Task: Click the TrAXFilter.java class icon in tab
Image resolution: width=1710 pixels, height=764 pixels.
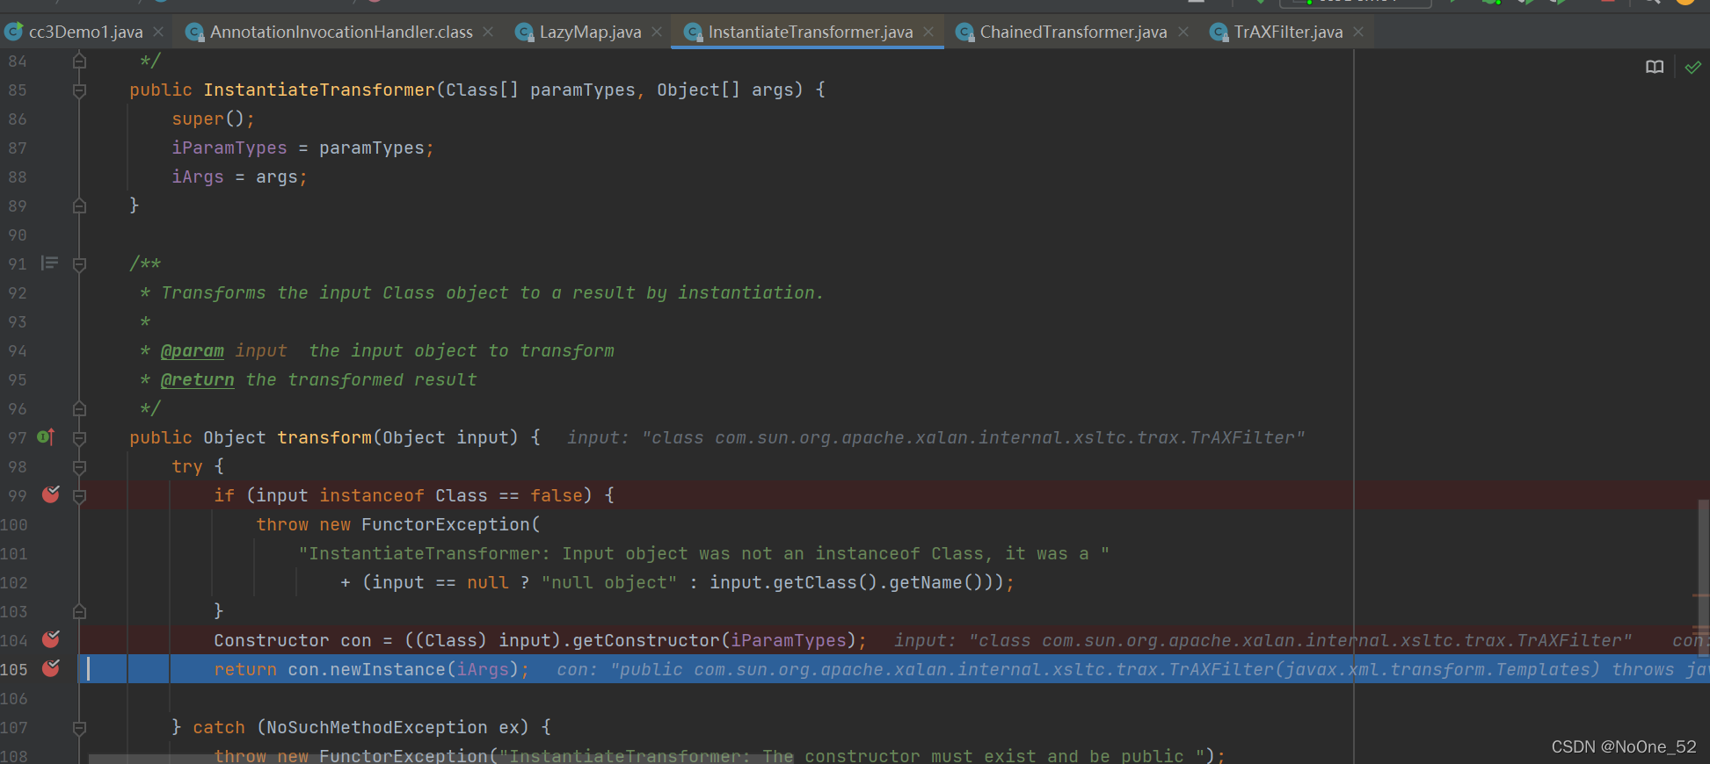Action: [x=1219, y=32]
